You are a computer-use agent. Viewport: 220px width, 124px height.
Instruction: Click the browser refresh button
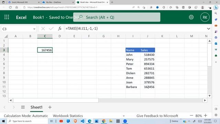(x=10, y=7)
